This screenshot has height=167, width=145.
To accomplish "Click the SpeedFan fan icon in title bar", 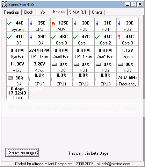I will click(5, 4).
